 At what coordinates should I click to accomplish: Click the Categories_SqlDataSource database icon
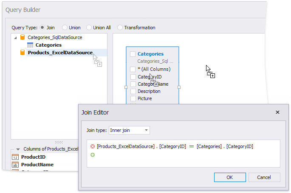tap(23, 37)
